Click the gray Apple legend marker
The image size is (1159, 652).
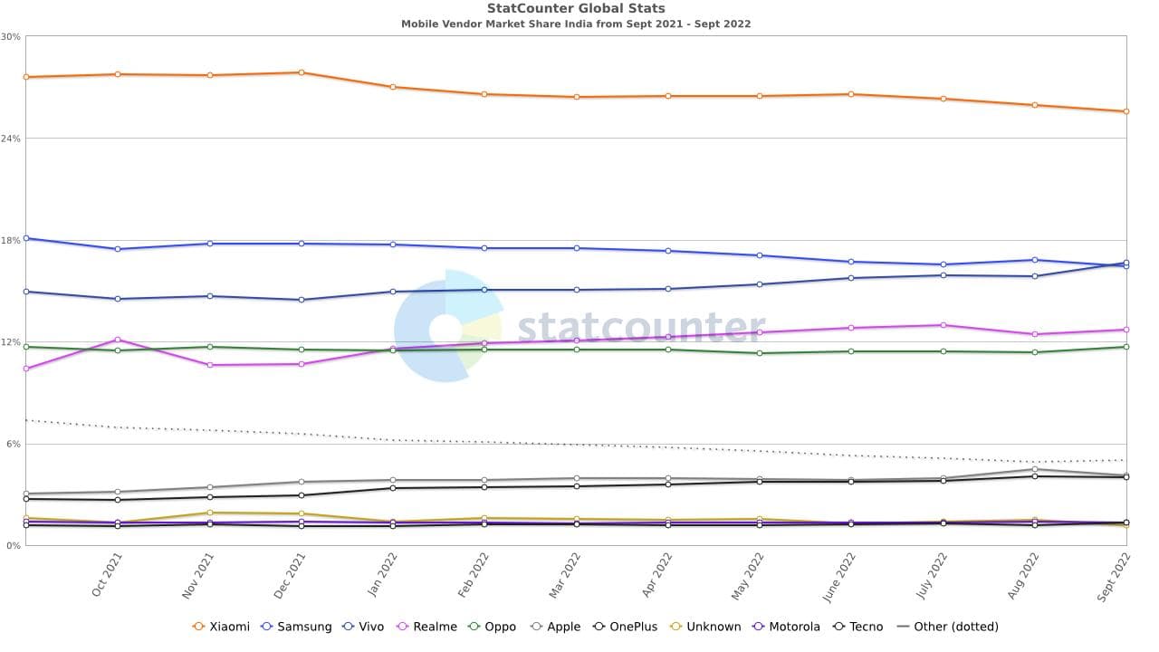pyautogui.click(x=536, y=627)
